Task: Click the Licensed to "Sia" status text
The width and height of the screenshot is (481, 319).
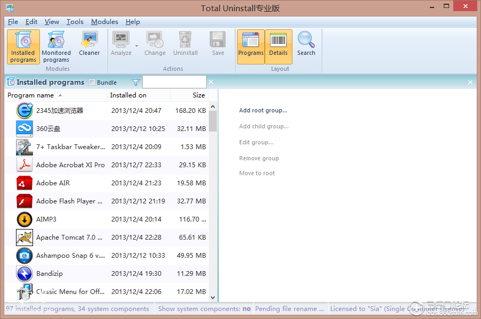Action: (x=397, y=309)
